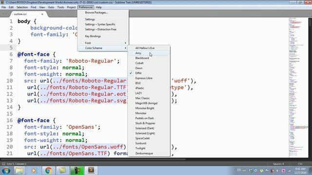The height and width of the screenshot is (175, 312).
Task: Click the Spaces: 4 indentation setting
Action: click(278, 164)
